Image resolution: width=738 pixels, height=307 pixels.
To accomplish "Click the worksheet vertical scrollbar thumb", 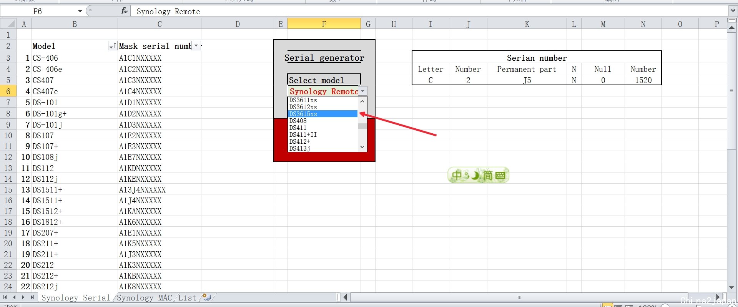I will click(x=731, y=91).
